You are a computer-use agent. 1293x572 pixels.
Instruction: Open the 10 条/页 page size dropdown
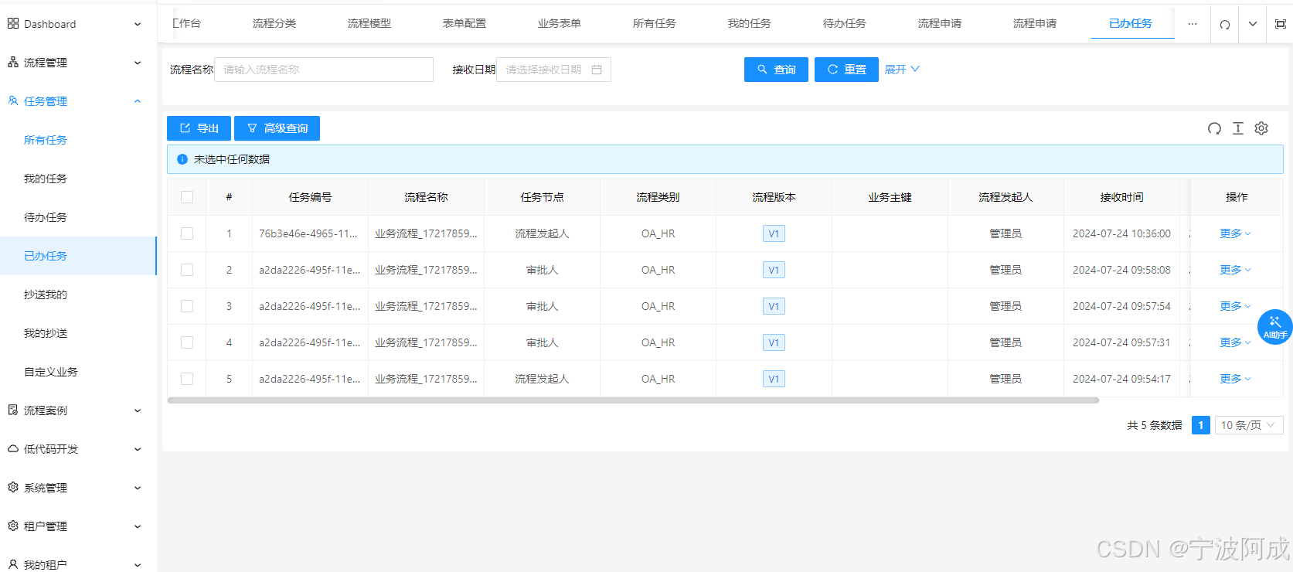point(1249,425)
